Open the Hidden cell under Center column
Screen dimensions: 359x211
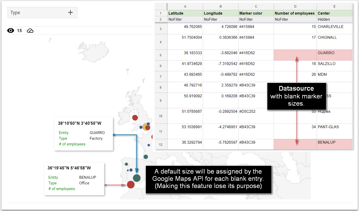pyautogui.click(x=334, y=19)
